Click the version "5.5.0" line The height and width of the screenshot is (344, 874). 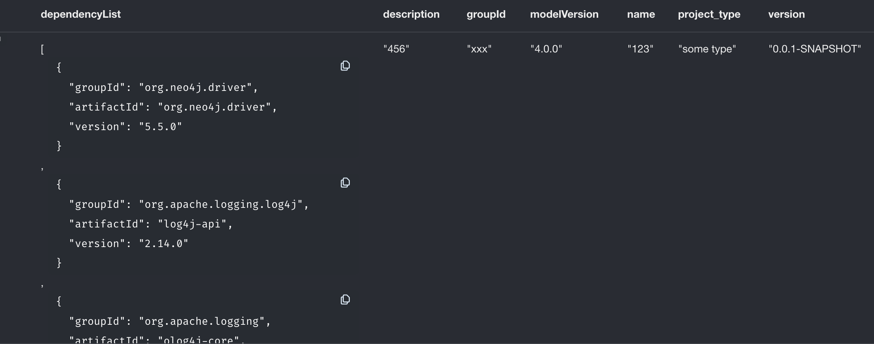(x=126, y=127)
